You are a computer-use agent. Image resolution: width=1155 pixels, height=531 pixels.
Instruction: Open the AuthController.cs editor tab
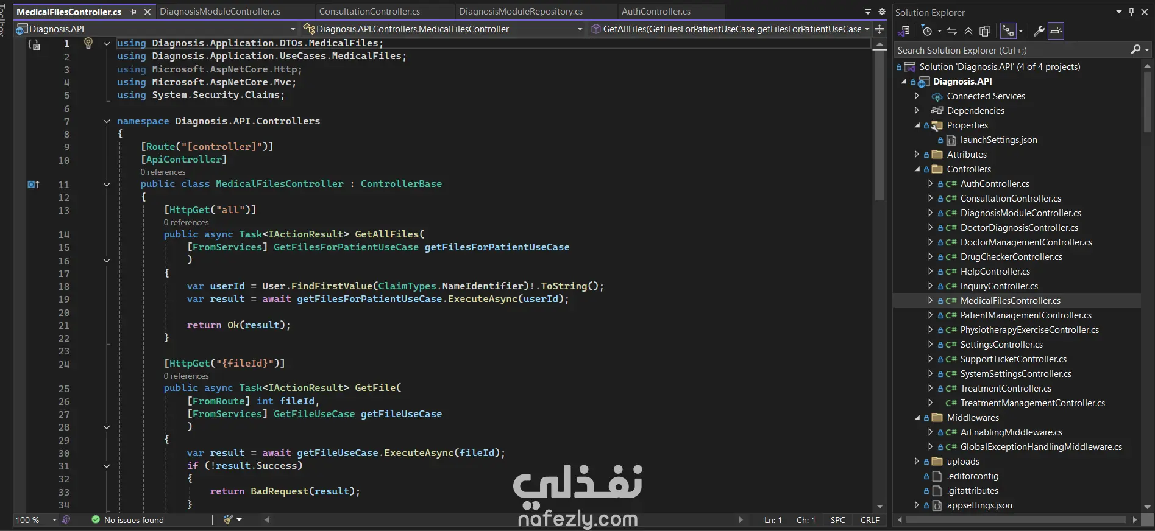pos(656,12)
